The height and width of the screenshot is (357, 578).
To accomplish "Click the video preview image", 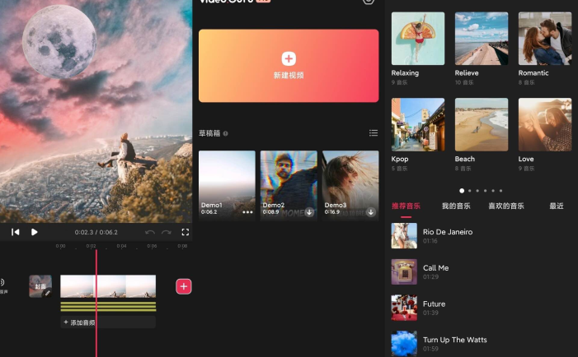I will [x=96, y=111].
